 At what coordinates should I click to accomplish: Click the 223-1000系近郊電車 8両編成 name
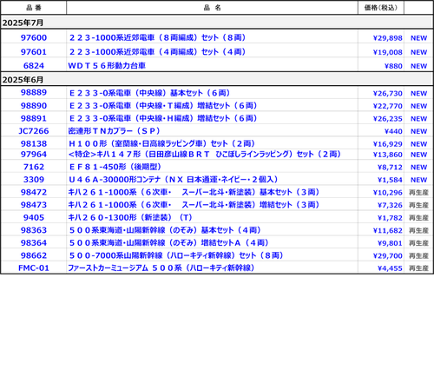click(x=157, y=37)
